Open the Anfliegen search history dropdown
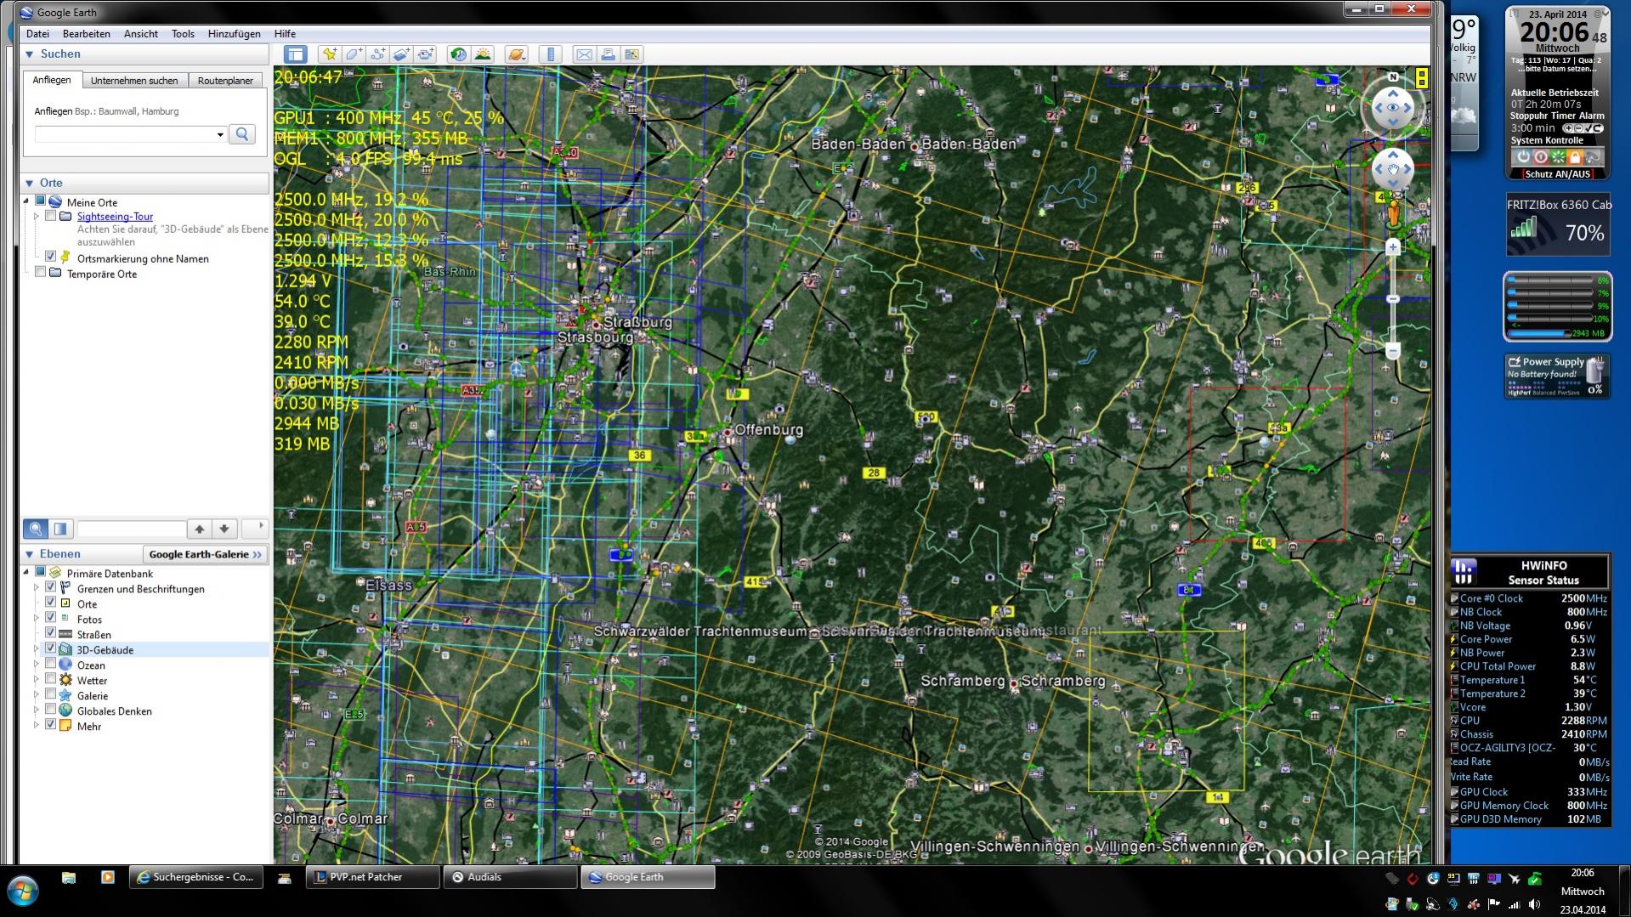Viewport: 1631px width, 917px height. 220,134
